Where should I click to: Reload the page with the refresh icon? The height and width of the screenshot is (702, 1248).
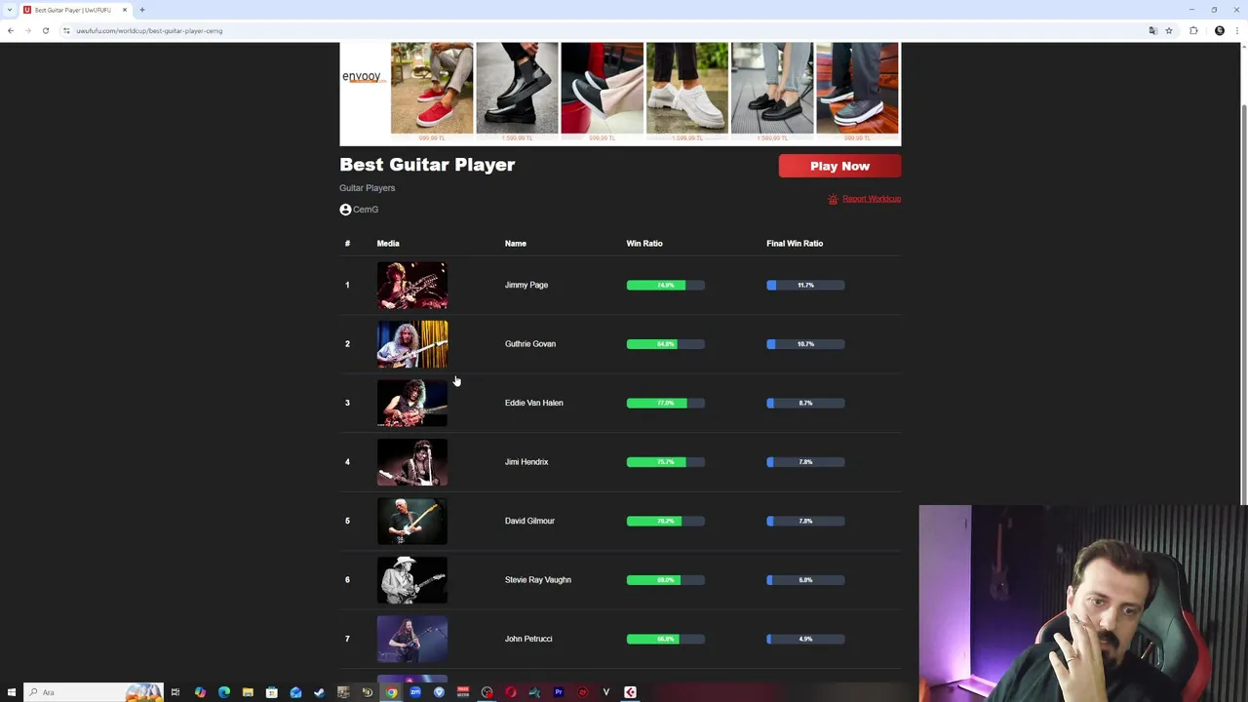45,30
